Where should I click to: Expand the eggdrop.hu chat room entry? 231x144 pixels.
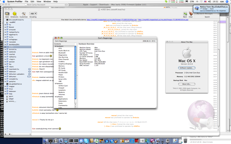tap(5, 35)
